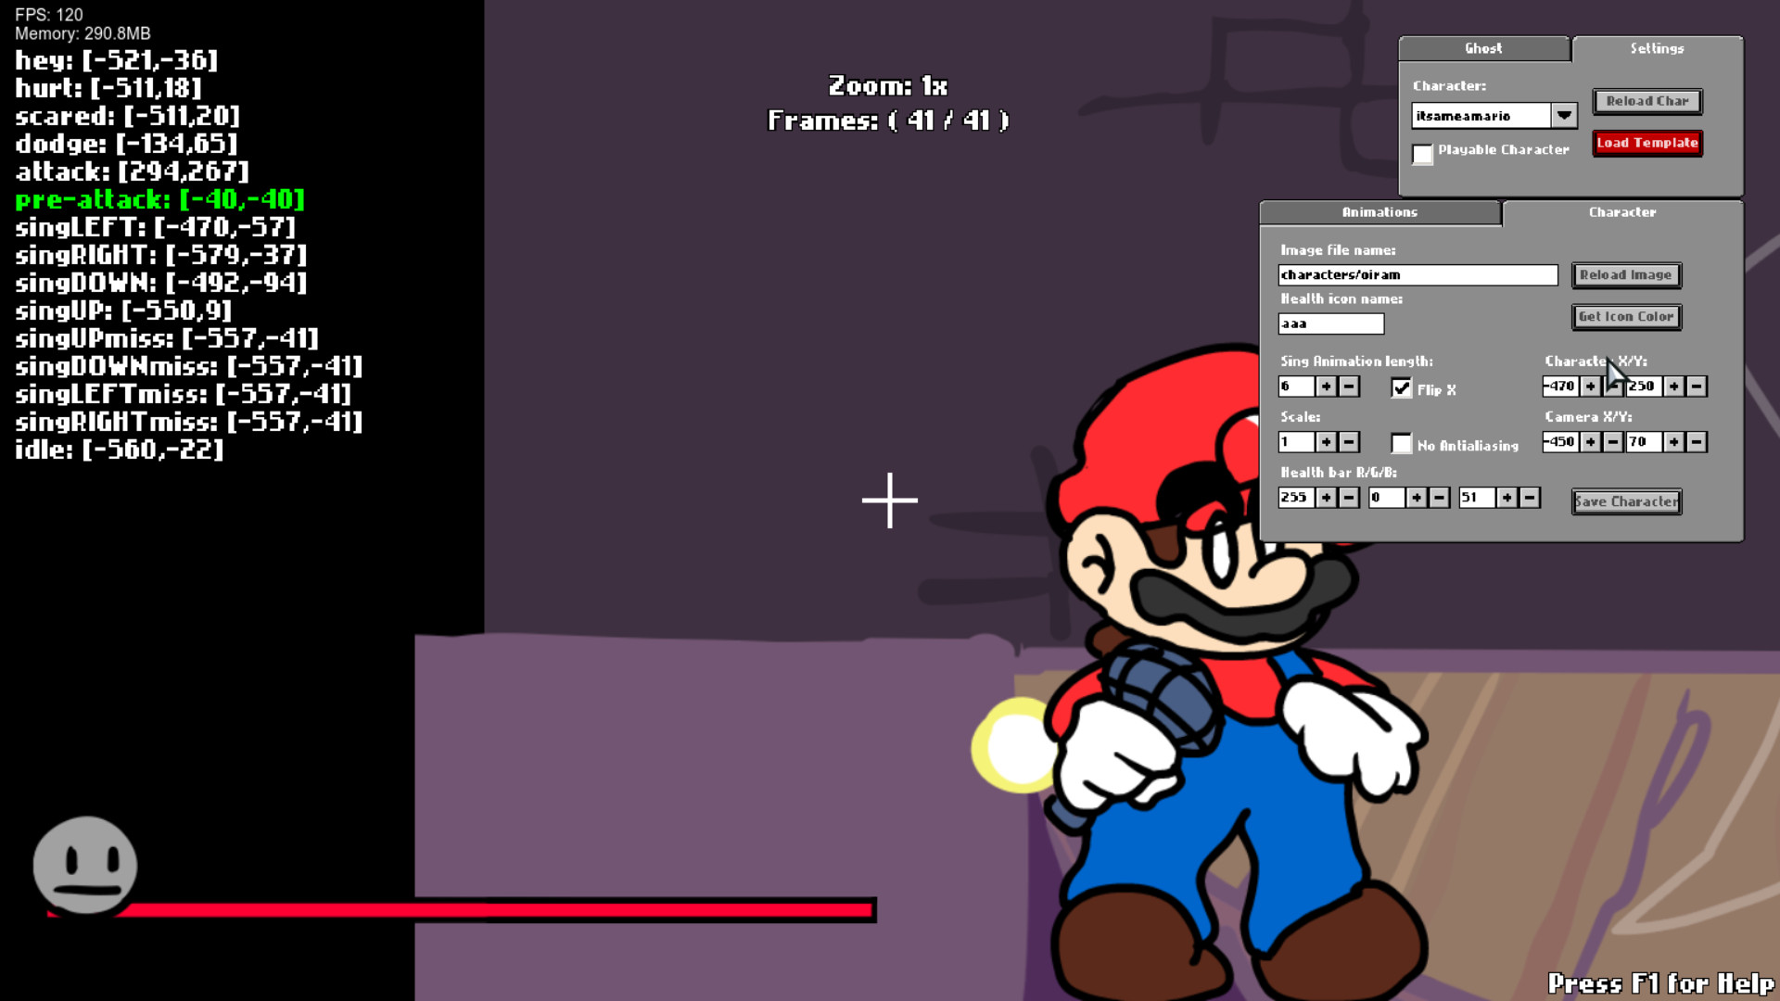Increase the Sing Animation Length value
The image size is (1780, 1001).
(1327, 386)
